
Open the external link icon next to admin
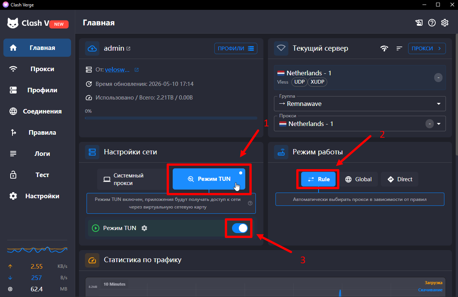[x=128, y=48]
